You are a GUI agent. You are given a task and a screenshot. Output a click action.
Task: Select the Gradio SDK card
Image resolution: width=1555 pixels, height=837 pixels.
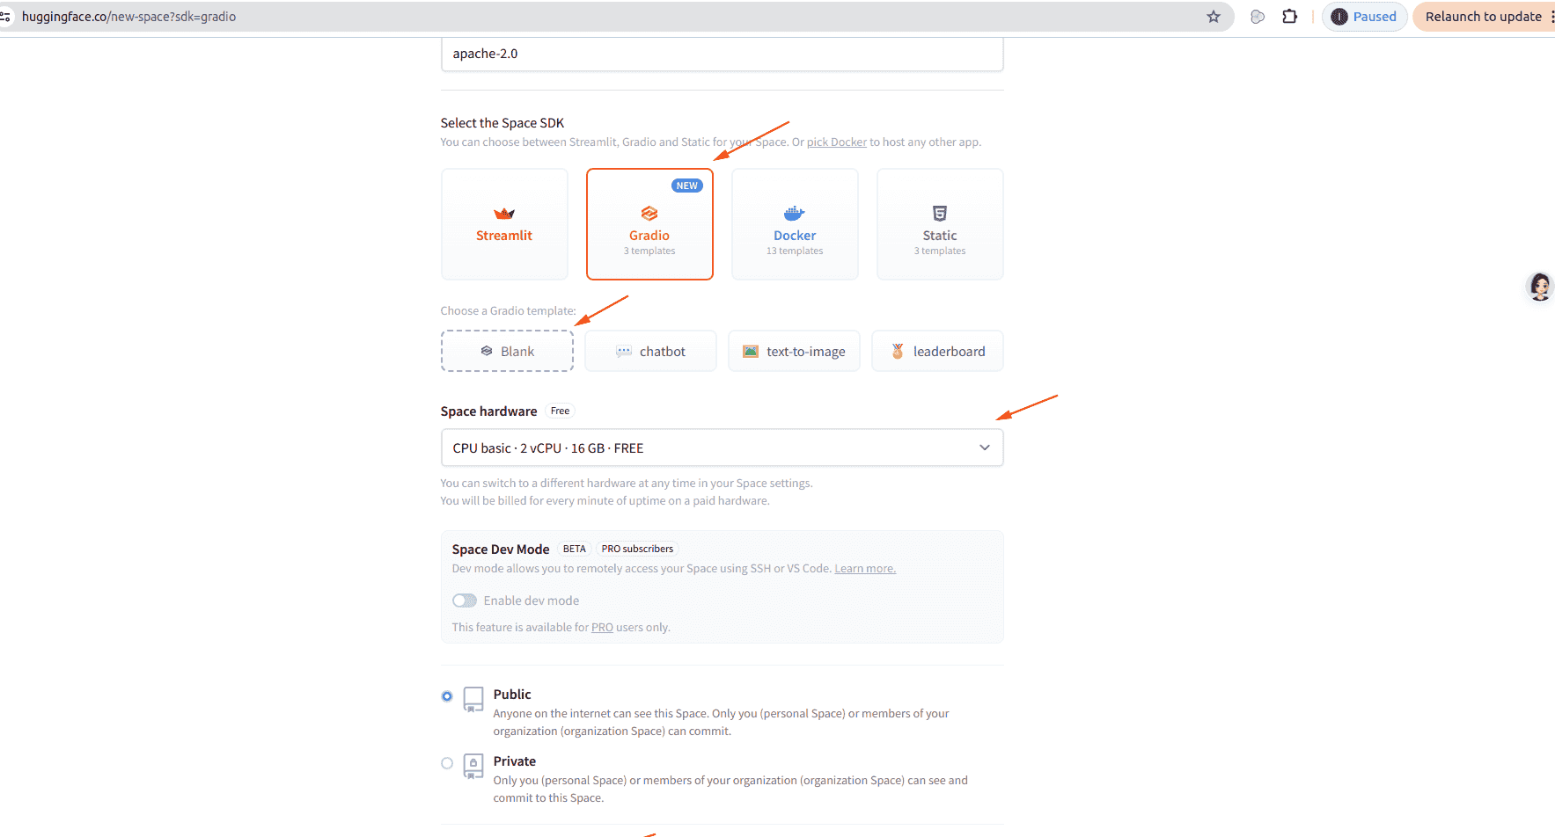(x=649, y=224)
